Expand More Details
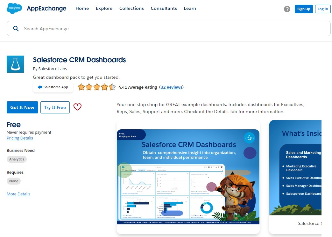Image resolution: width=332 pixels, height=237 pixels. (x=18, y=194)
